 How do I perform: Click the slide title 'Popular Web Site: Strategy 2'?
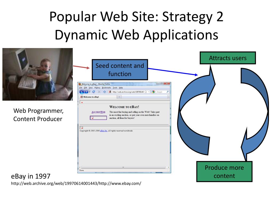[136, 17]
